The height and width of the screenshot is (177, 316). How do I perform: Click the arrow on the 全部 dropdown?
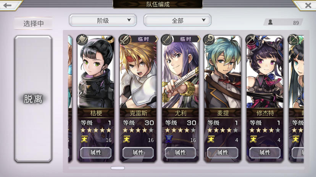coord(203,20)
